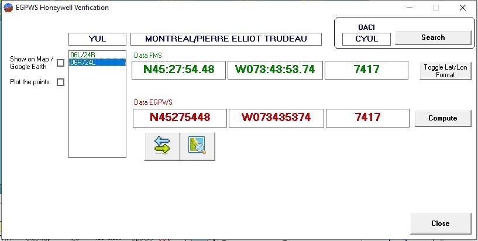Click the EGPWS latitude field N45275448
Viewport: 478px width, 241px height.
coord(179,118)
